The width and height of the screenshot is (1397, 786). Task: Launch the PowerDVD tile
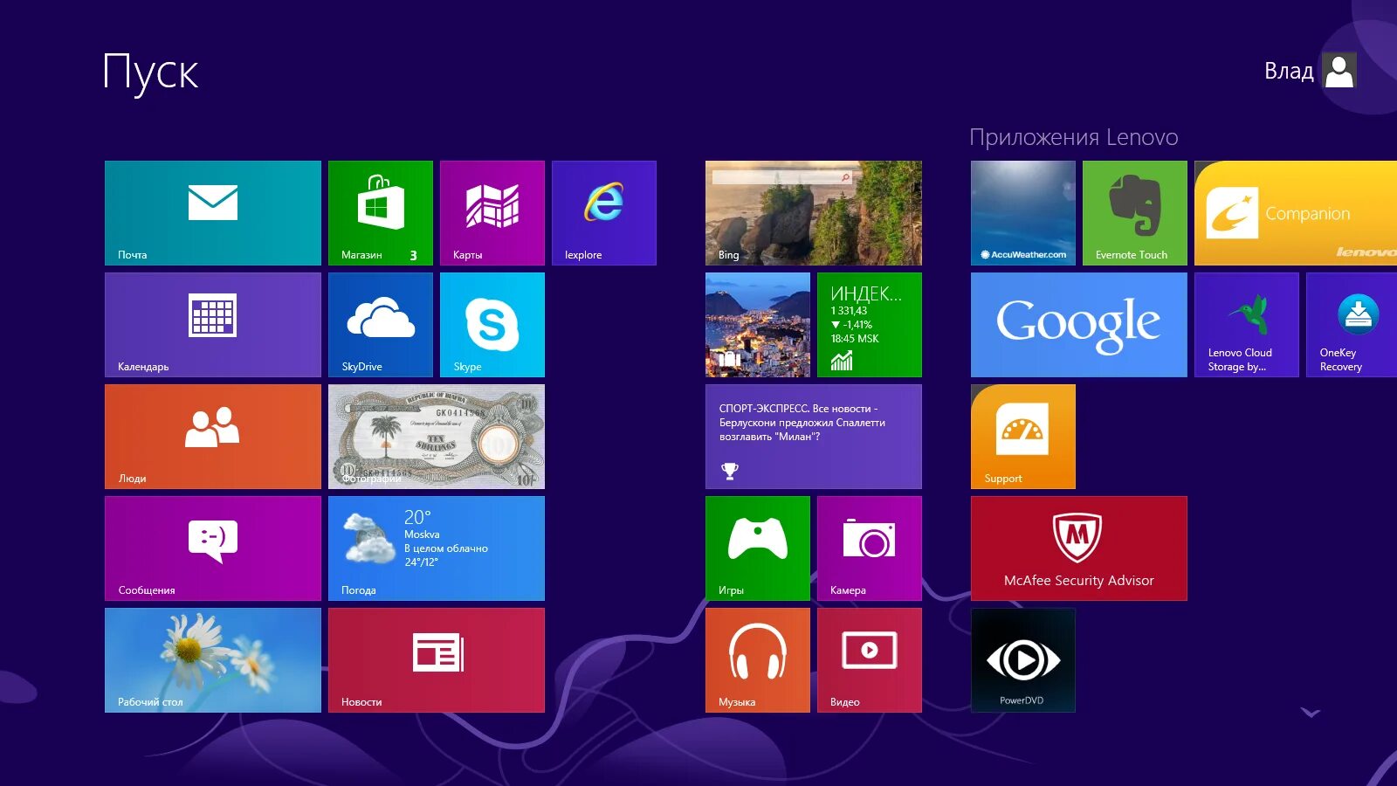(x=1023, y=660)
